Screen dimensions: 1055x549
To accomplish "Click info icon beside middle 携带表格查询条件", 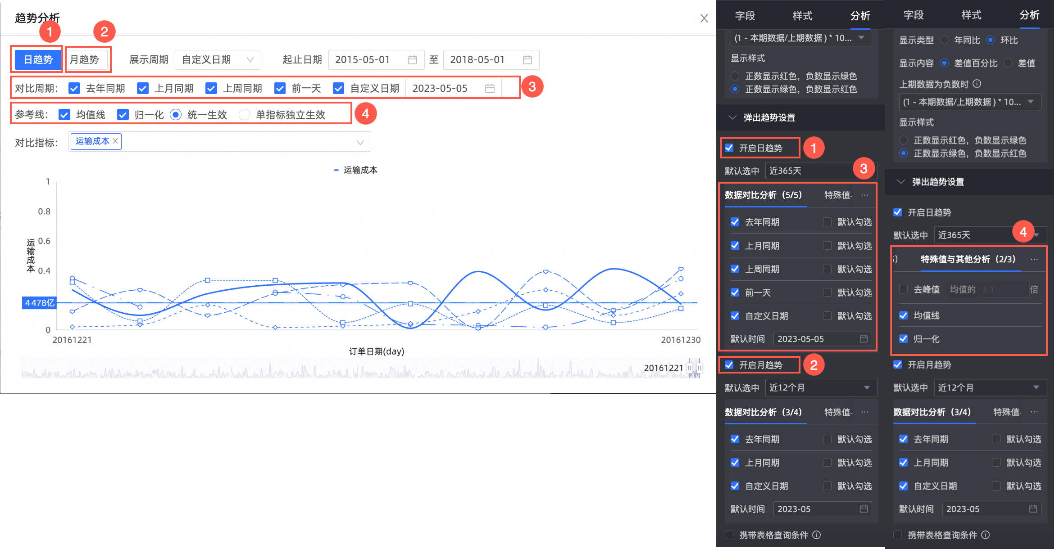I will [817, 535].
